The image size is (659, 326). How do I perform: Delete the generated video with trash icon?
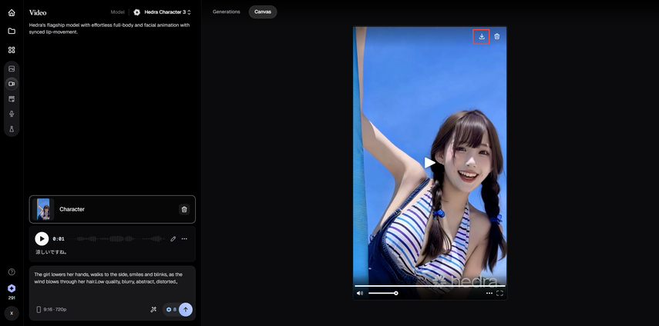pyautogui.click(x=497, y=36)
